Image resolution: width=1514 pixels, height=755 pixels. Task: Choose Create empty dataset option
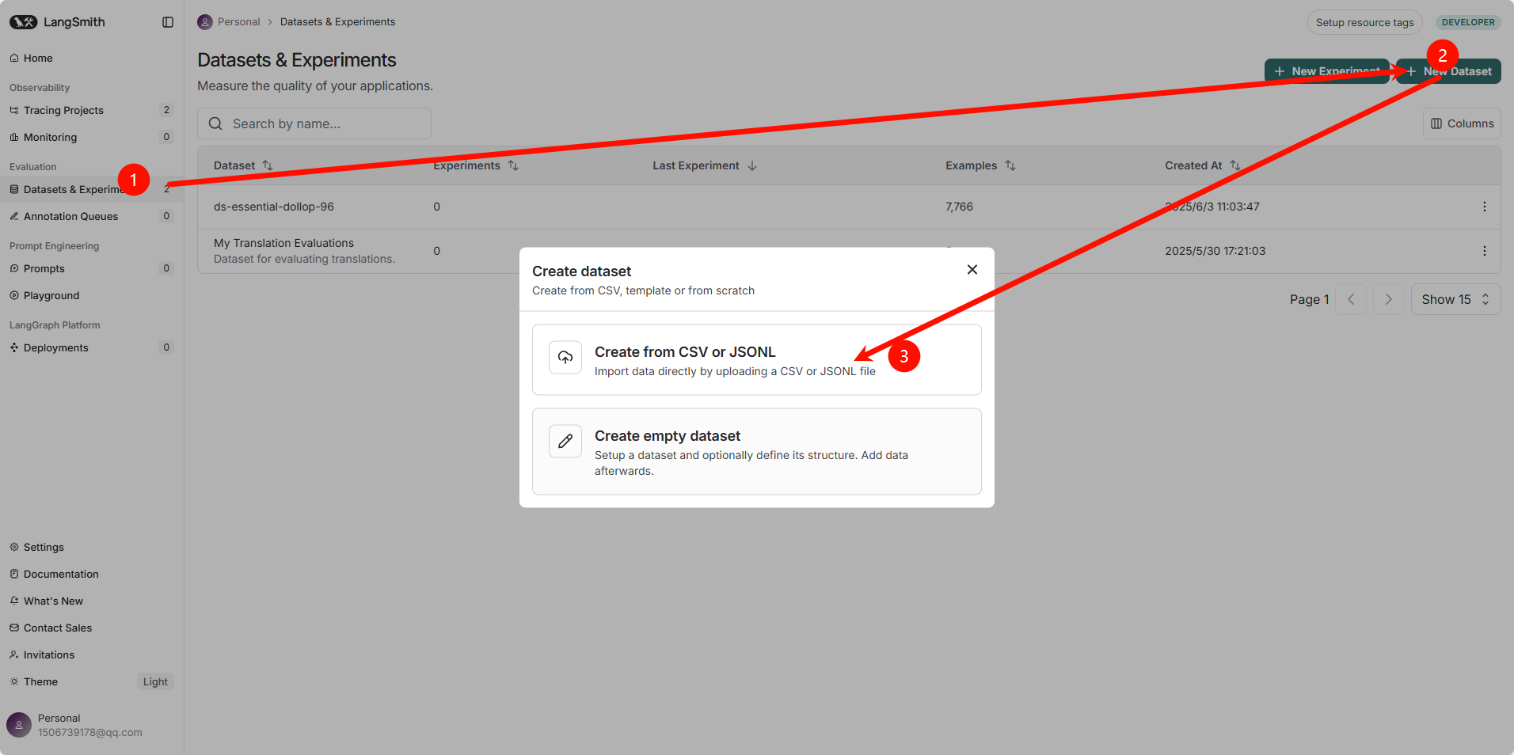(757, 452)
